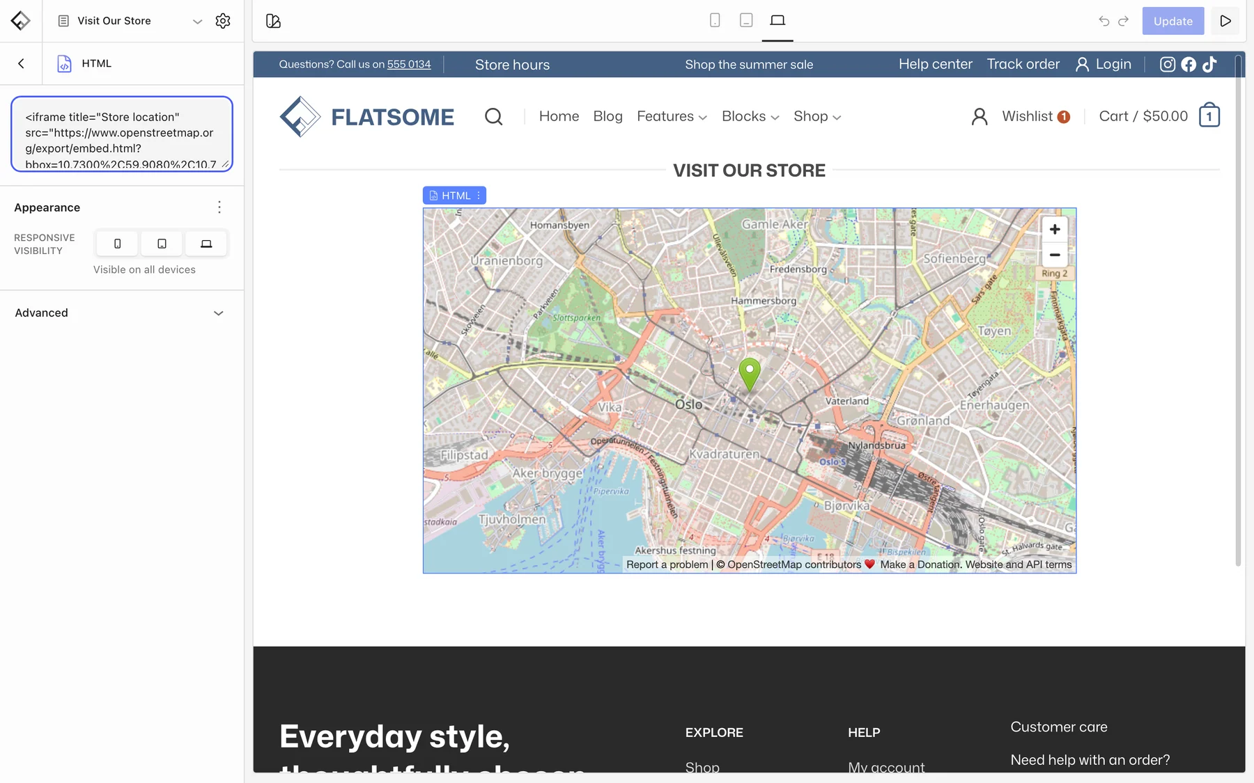Undo the last change

[1104, 21]
